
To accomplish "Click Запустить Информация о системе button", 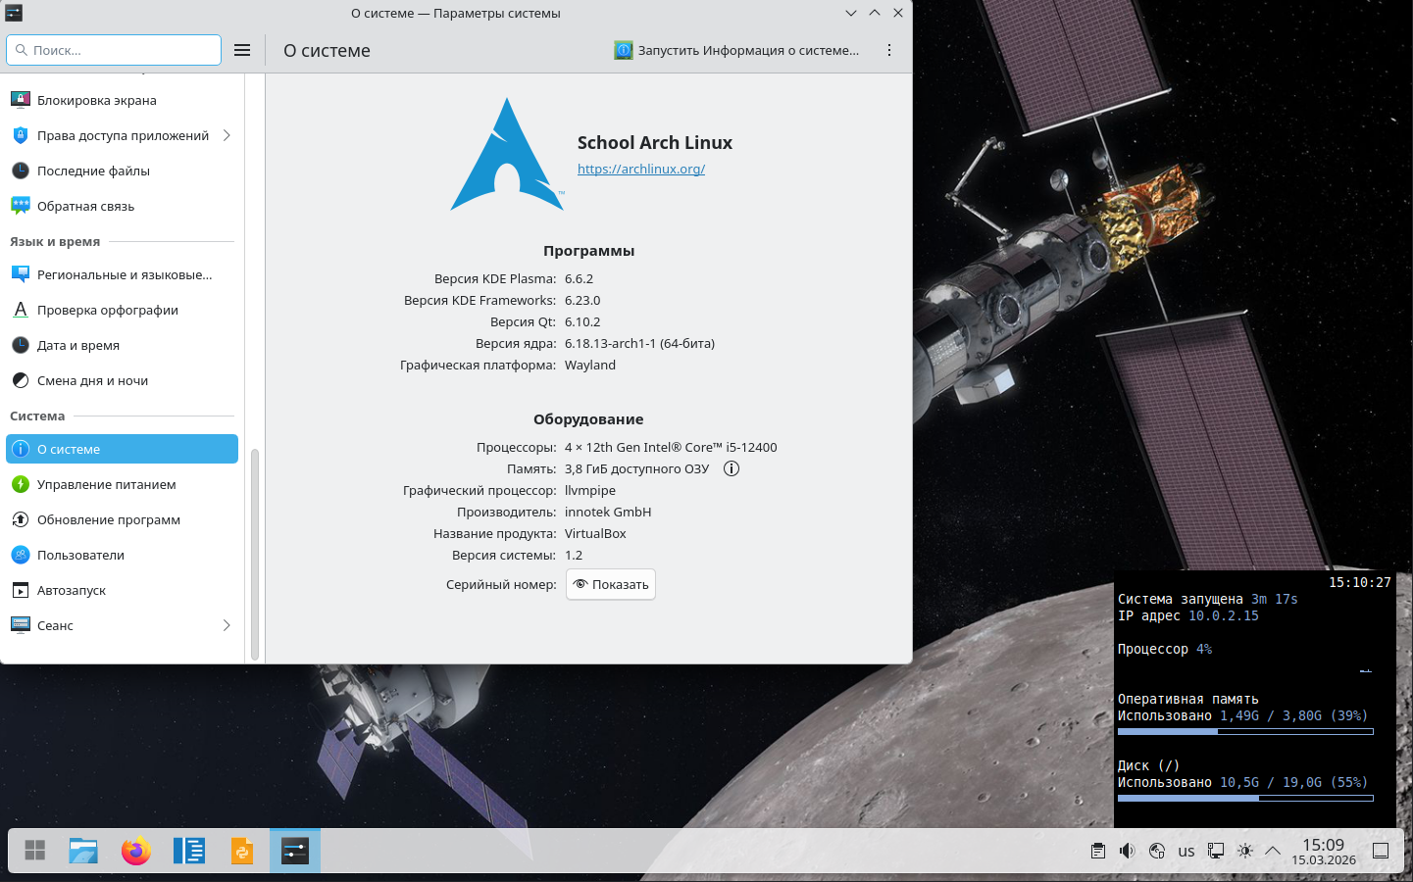I will (736, 50).
